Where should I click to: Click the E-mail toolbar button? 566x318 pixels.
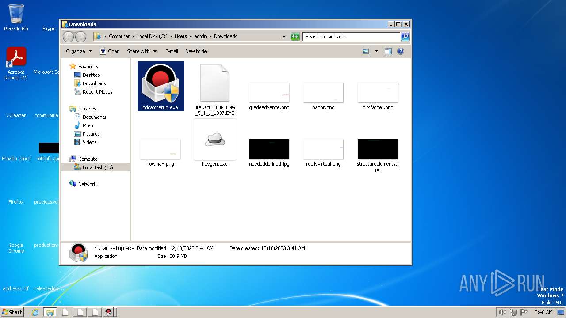(x=172, y=51)
